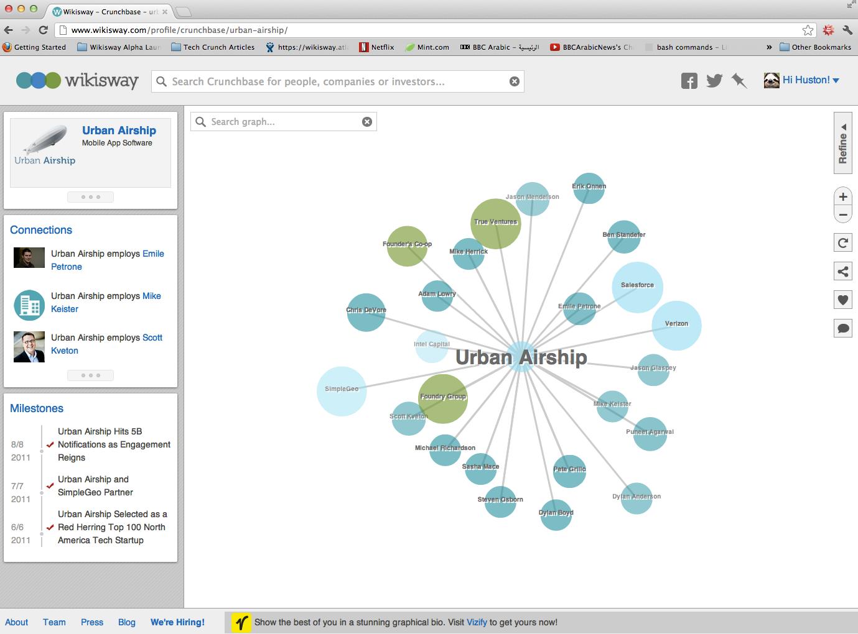Open the Vizify link in banner
Image resolution: width=858 pixels, height=634 pixels.
pos(477,622)
